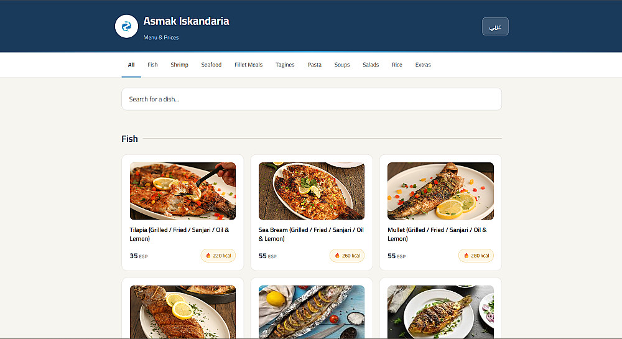Click the 260 kcal flame badge
Viewport: 622px width, 339px height.
pos(347,256)
